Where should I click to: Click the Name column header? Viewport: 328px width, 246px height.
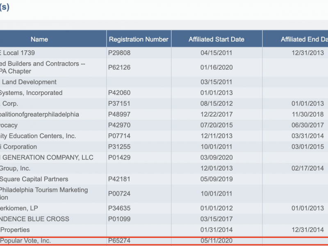[x=39, y=39]
